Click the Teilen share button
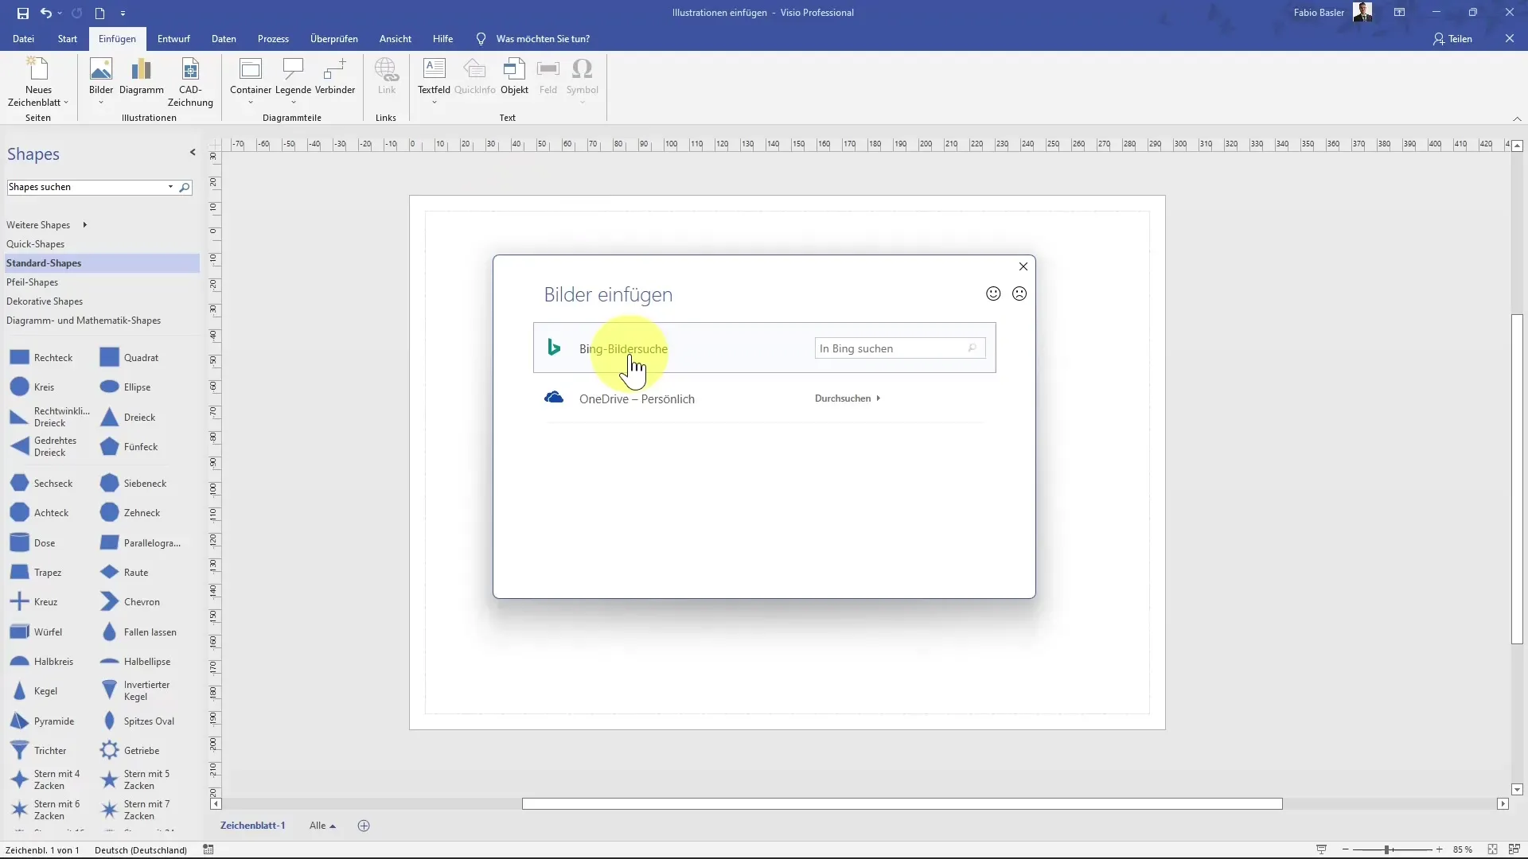The height and width of the screenshot is (859, 1528). pos(1453,39)
